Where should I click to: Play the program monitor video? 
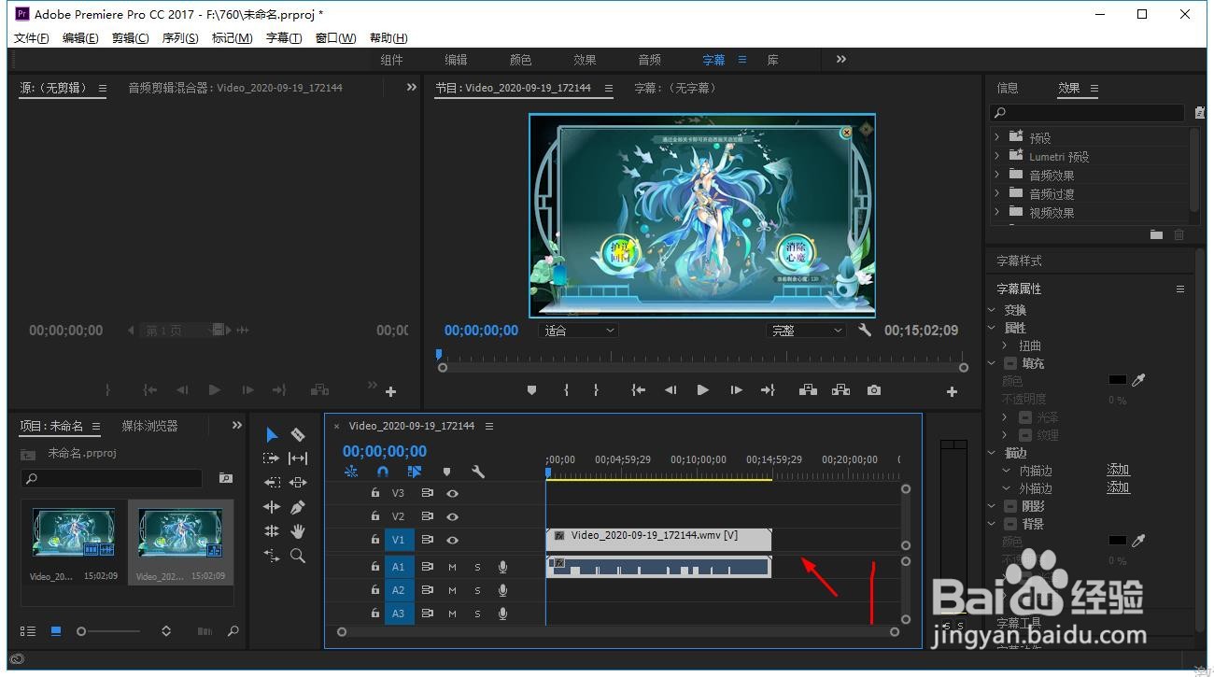click(702, 390)
